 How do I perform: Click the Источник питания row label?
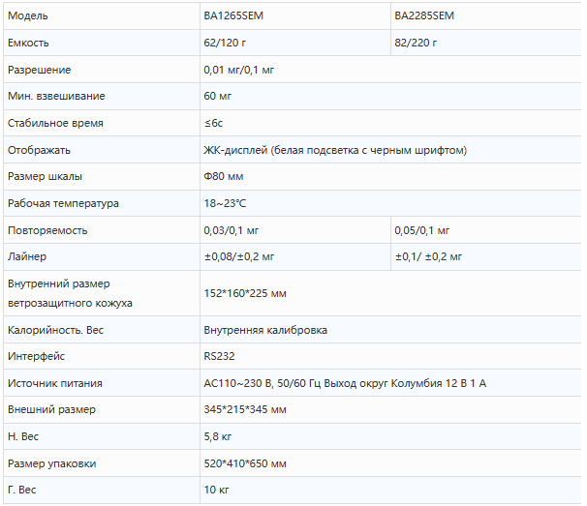[x=54, y=384]
